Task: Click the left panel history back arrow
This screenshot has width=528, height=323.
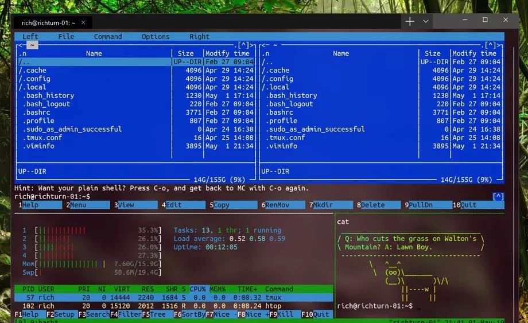Action: tap(21, 45)
